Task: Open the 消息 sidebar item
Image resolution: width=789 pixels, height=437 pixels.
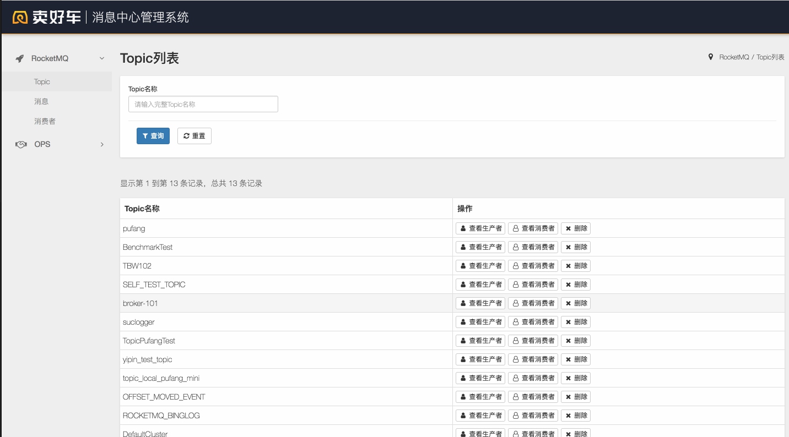Action: (x=57, y=101)
